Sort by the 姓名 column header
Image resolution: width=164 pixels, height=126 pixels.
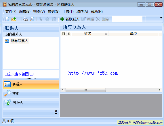pyautogui.click(x=90, y=34)
